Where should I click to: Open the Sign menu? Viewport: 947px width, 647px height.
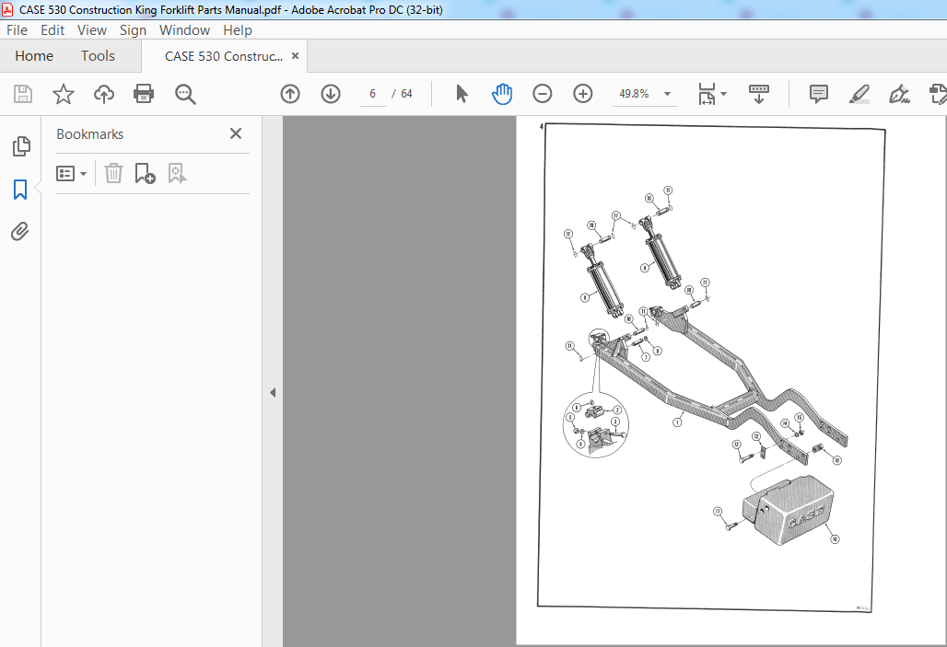click(133, 30)
